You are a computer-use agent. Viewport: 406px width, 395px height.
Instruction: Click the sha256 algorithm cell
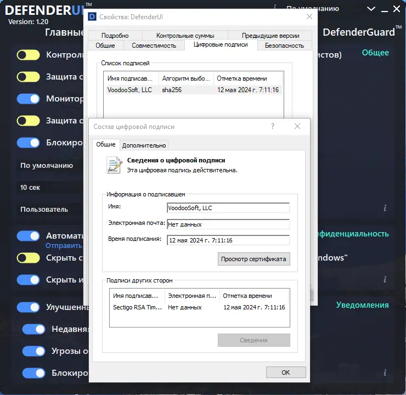tap(172, 90)
